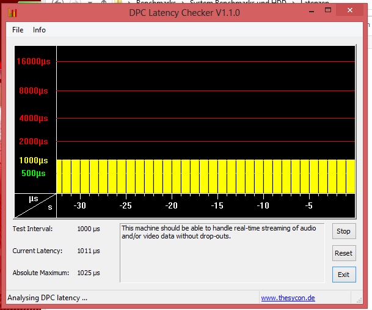Screen dimensions: 372x310
Task: Reset the latency measurements
Action: coord(344,253)
